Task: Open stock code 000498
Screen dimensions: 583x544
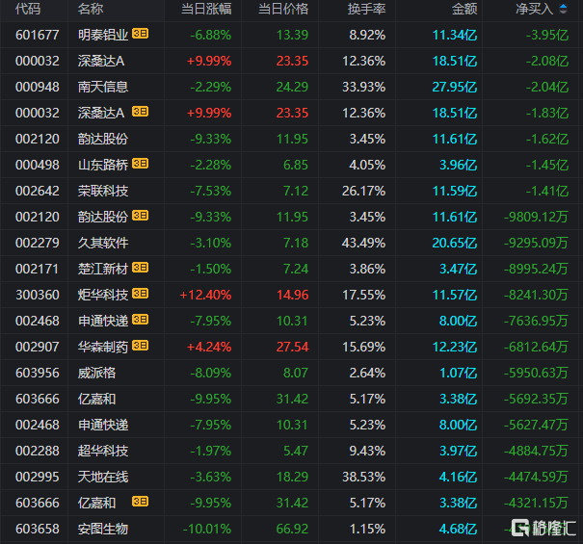Action: point(38,165)
